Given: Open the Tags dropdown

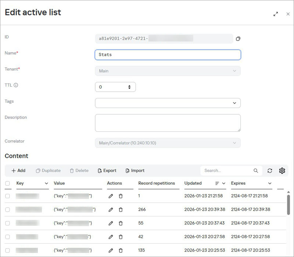Looking at the screenshot, I should (168, 103).
